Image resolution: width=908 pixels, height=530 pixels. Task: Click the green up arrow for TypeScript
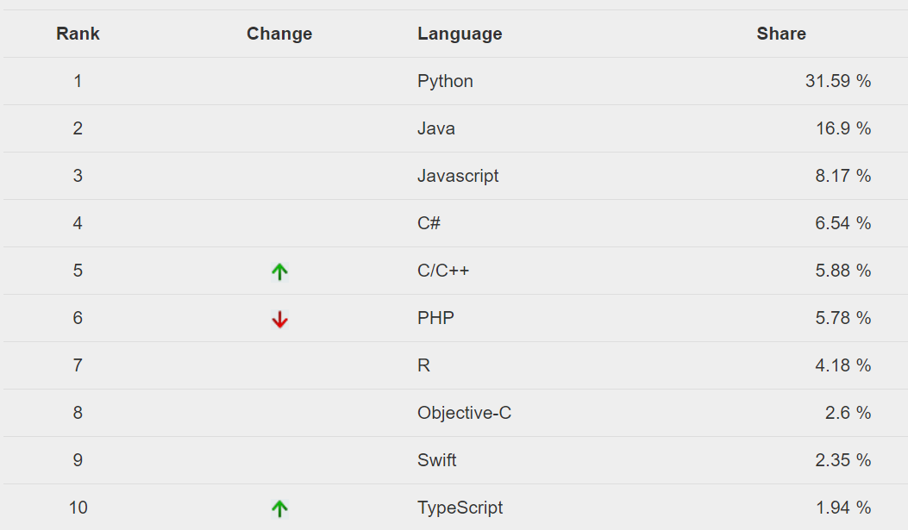coord(279,508)
